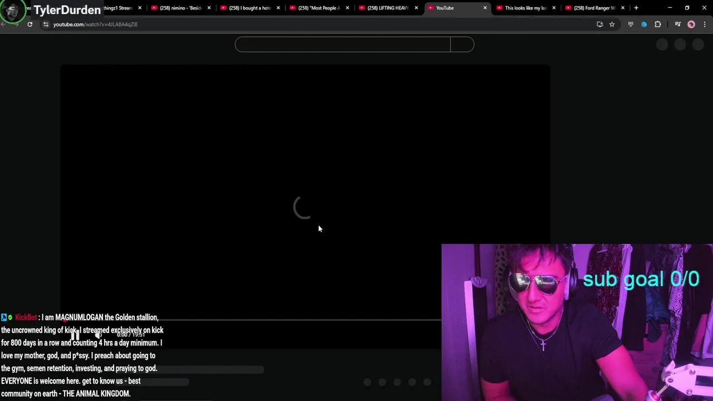Viewport: 713px width, 401px height.
Task: Open the Chrome profile avatar
Action: point(691,25)
